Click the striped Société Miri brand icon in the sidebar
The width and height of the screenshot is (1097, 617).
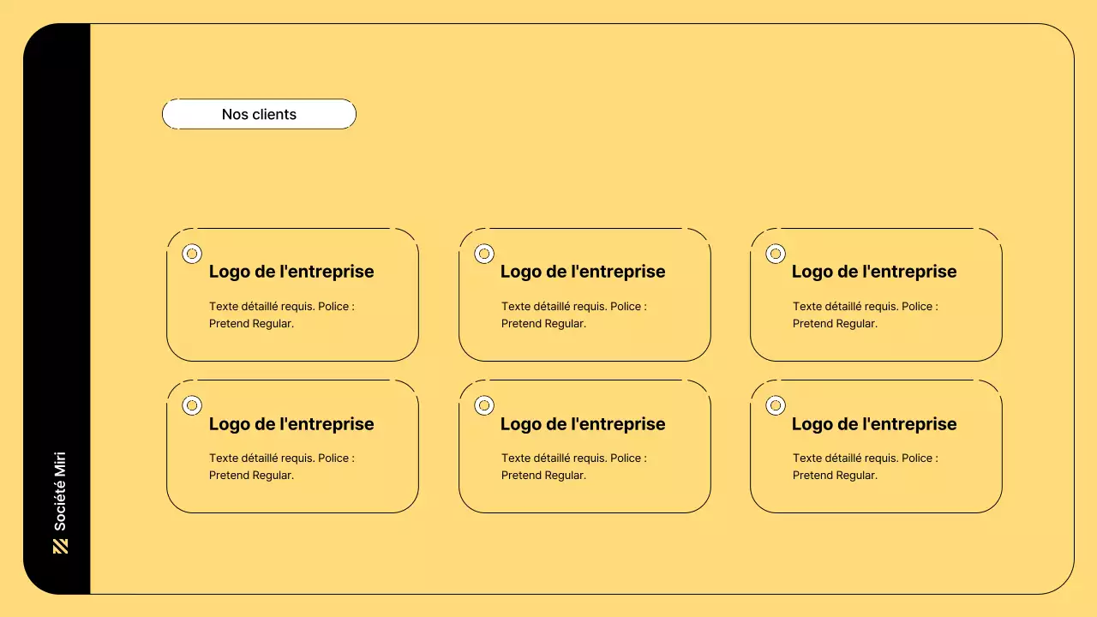pyautogui.click(x=58, y=545)
